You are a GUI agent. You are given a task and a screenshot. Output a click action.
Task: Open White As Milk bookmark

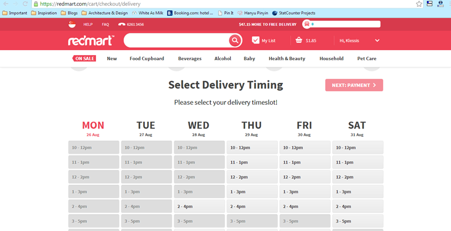(x=148, y=13)
